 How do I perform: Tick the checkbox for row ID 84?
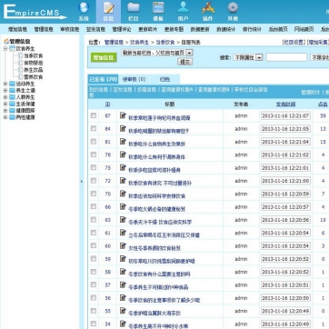94,128
